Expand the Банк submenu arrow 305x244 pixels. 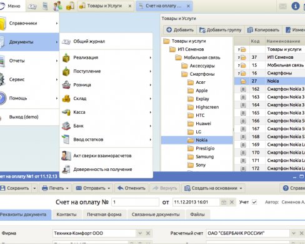[x=150, y=126]
